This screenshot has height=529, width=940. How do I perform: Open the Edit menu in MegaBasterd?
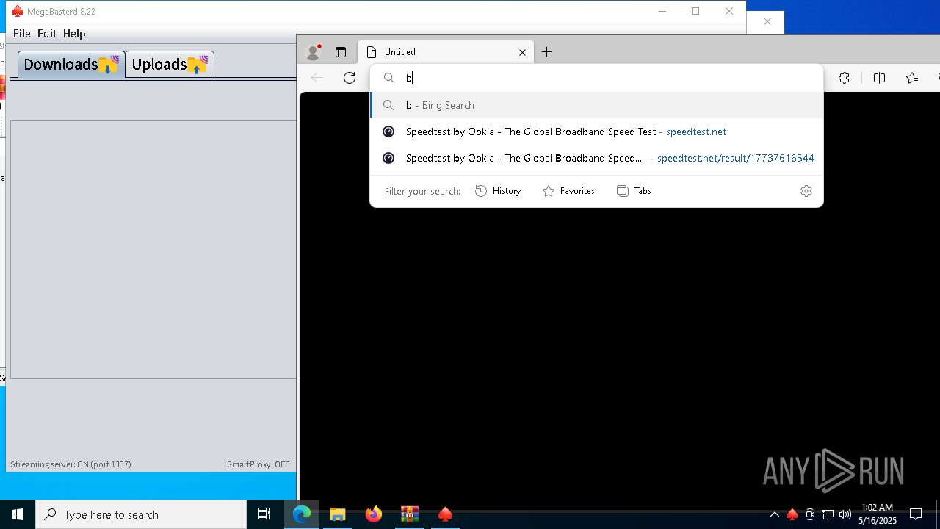47,34
